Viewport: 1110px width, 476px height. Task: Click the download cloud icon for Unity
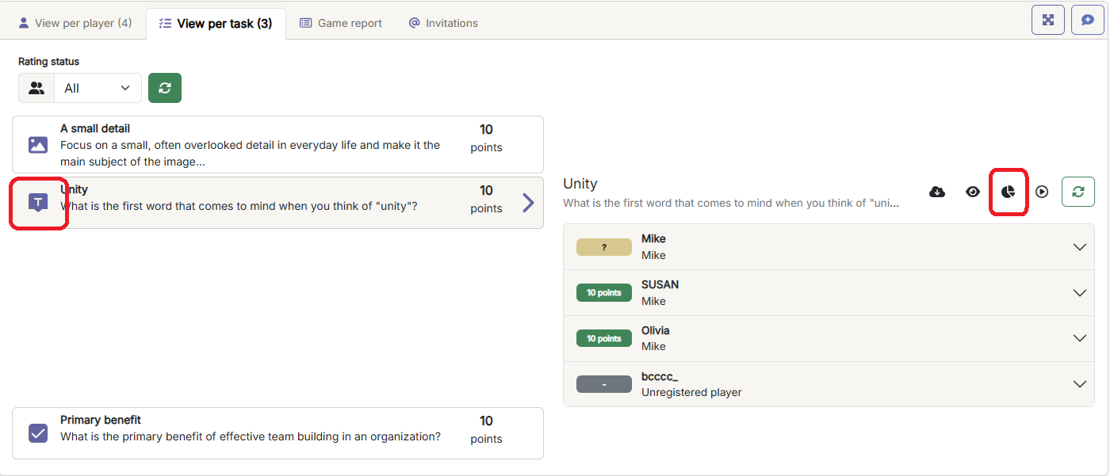(937, 192)
